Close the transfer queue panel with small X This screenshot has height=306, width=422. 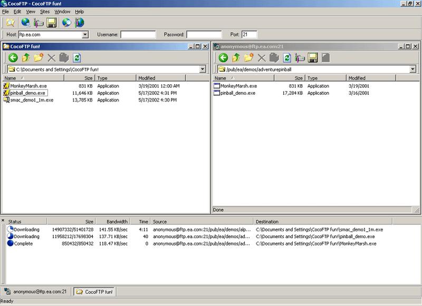(x=3, y=221)
